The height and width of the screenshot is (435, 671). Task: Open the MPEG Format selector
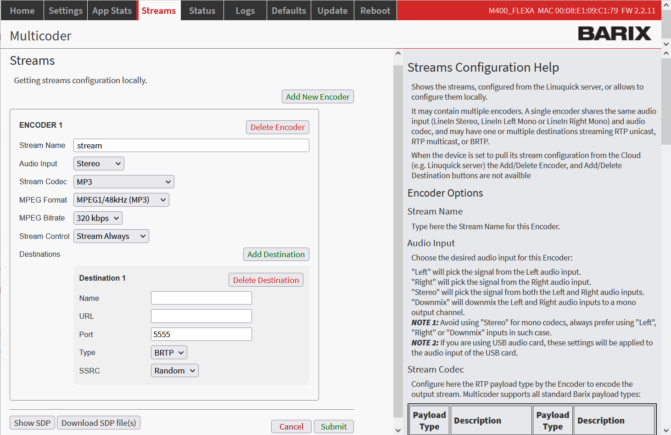click(x=121, y=200)
